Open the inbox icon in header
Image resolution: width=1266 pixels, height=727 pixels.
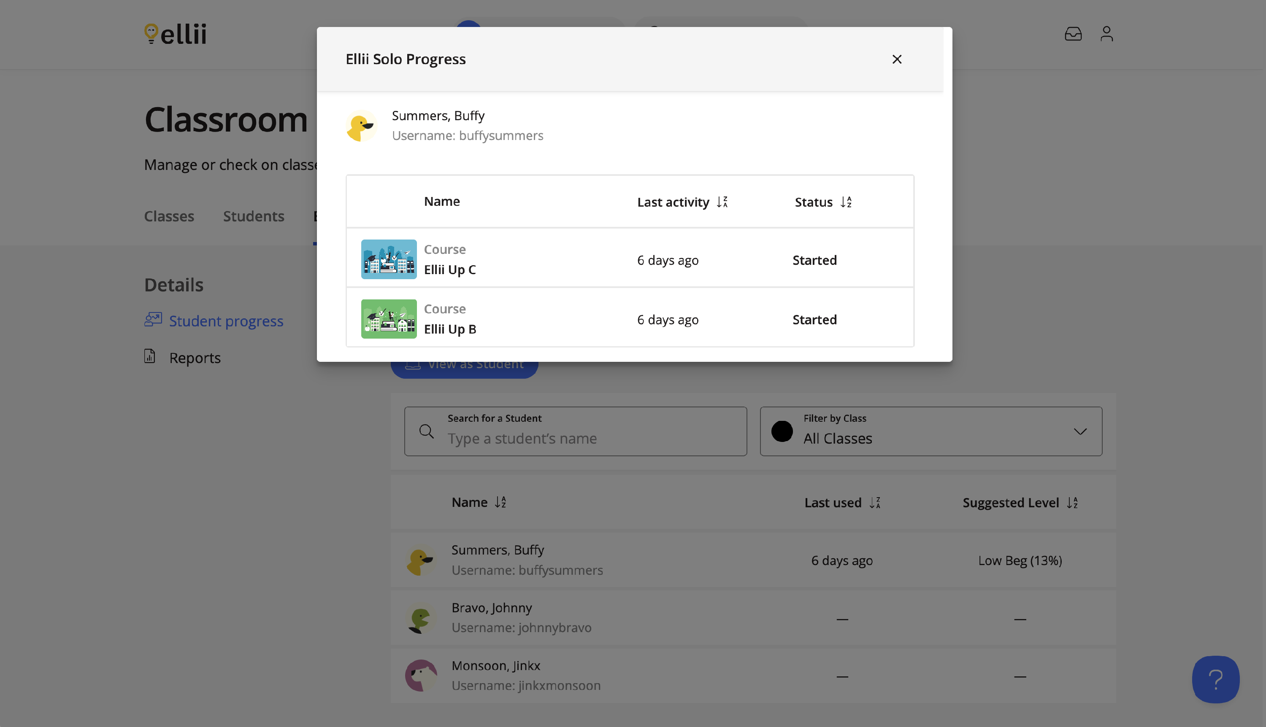tap(1073, 34)
